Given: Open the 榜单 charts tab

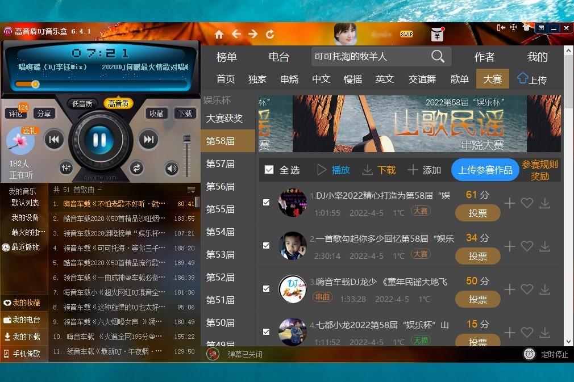Looking at the screenshot, I should click(x=227, y=57).
